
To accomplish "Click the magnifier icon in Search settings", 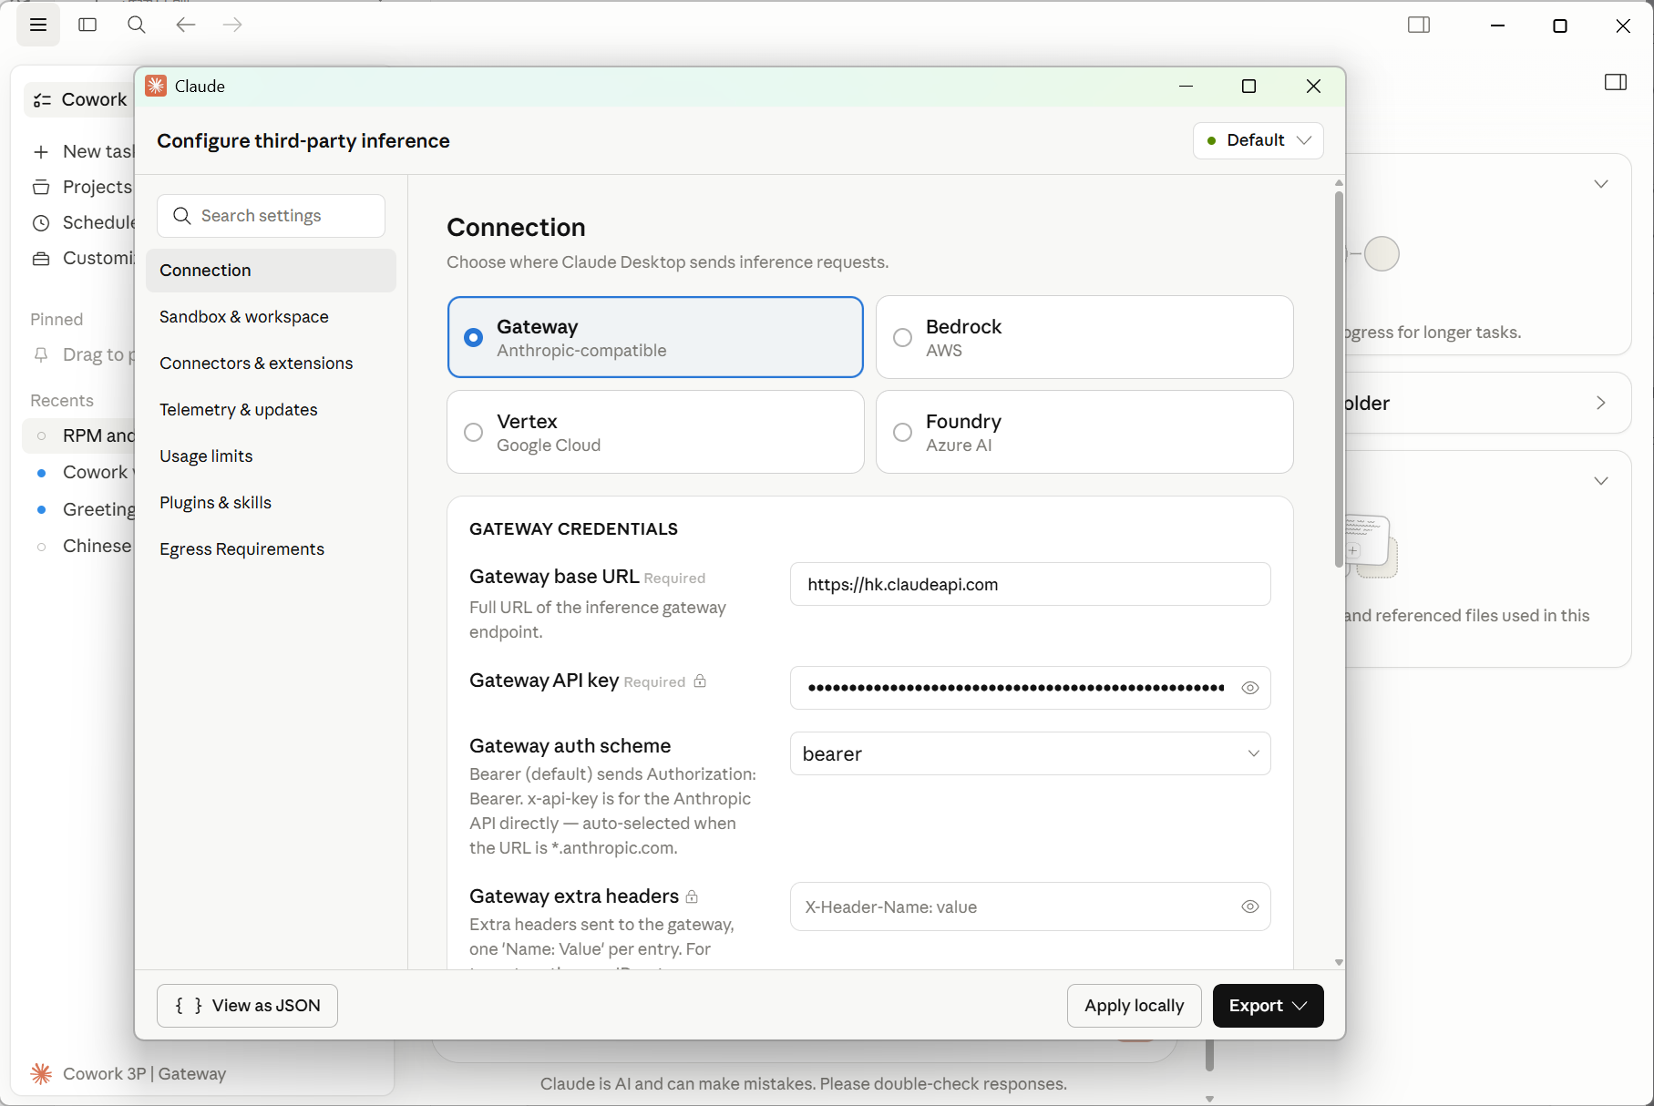I will [x=182, y=215].
